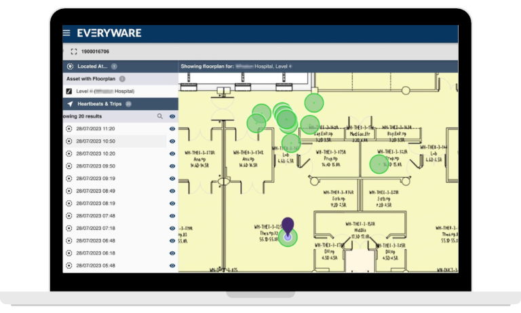Open the 28/07/2023 08:49 heartbeat entry

(x=96, y=191)
